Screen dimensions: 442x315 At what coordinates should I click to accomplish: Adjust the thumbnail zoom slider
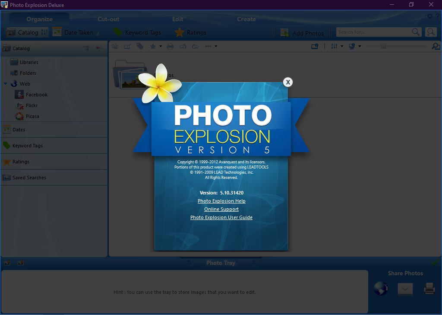383,46
